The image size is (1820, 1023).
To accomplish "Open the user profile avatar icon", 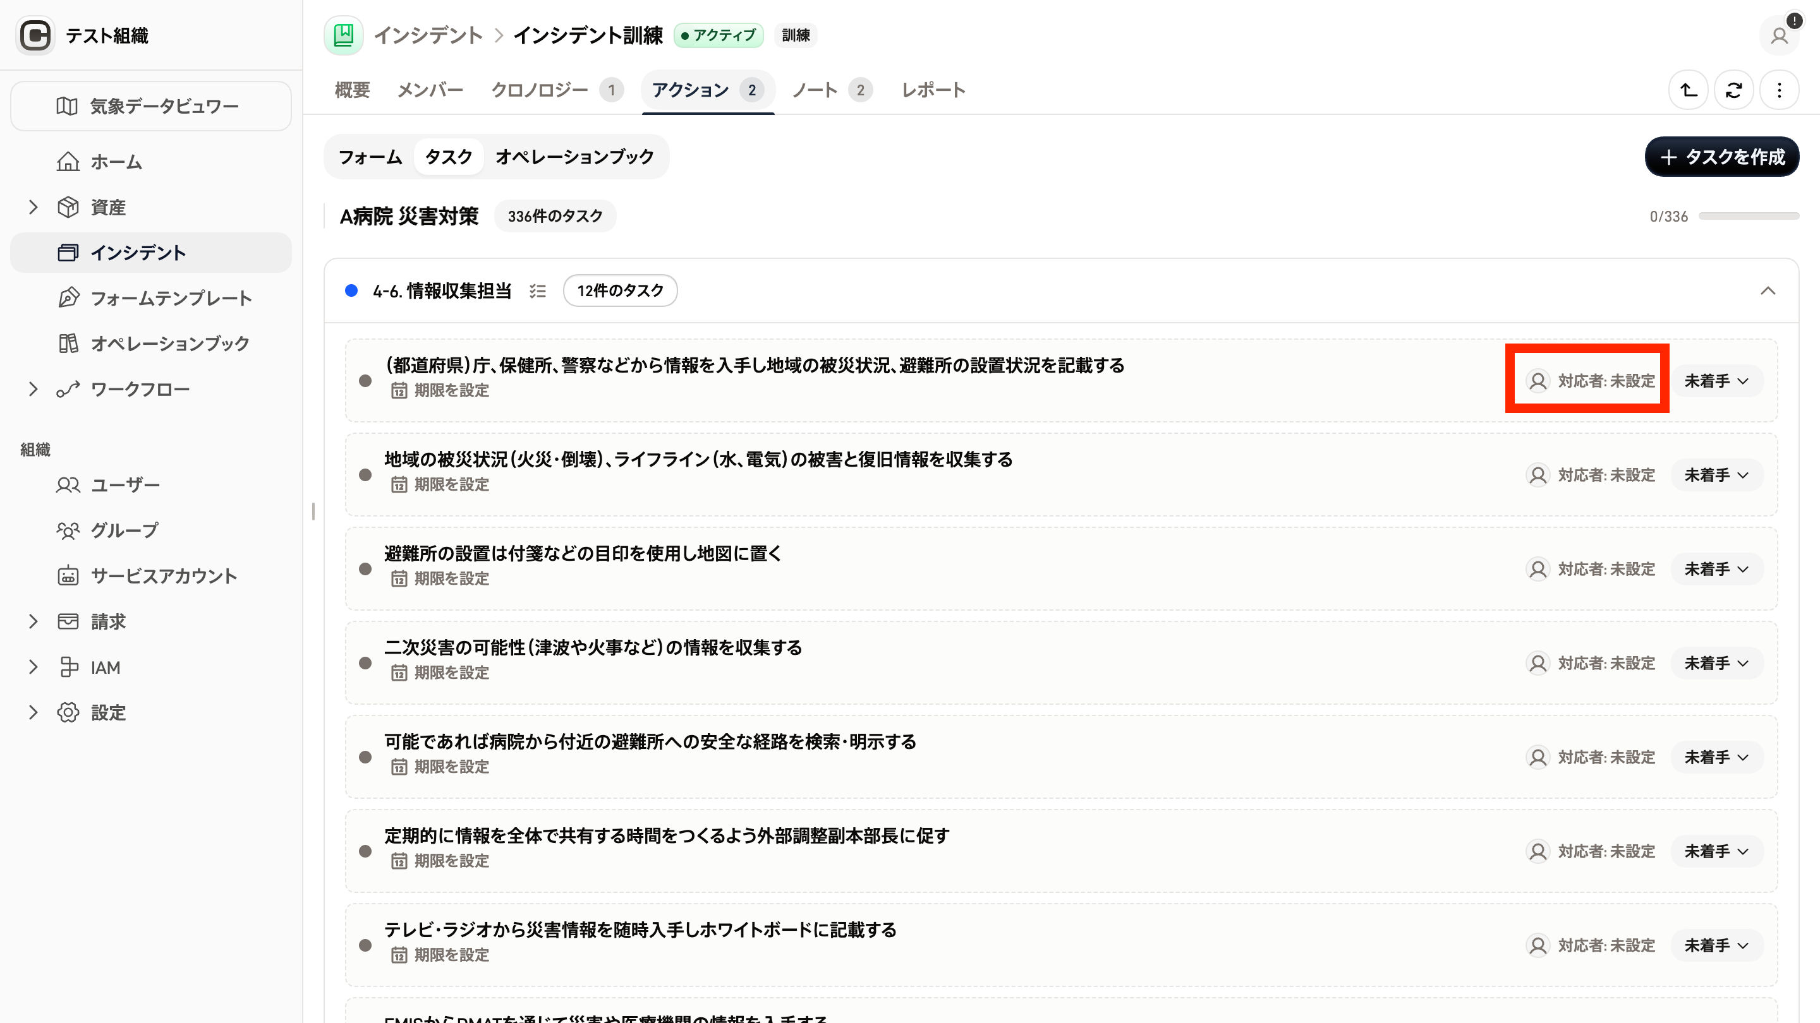I will pos(1779,35).
